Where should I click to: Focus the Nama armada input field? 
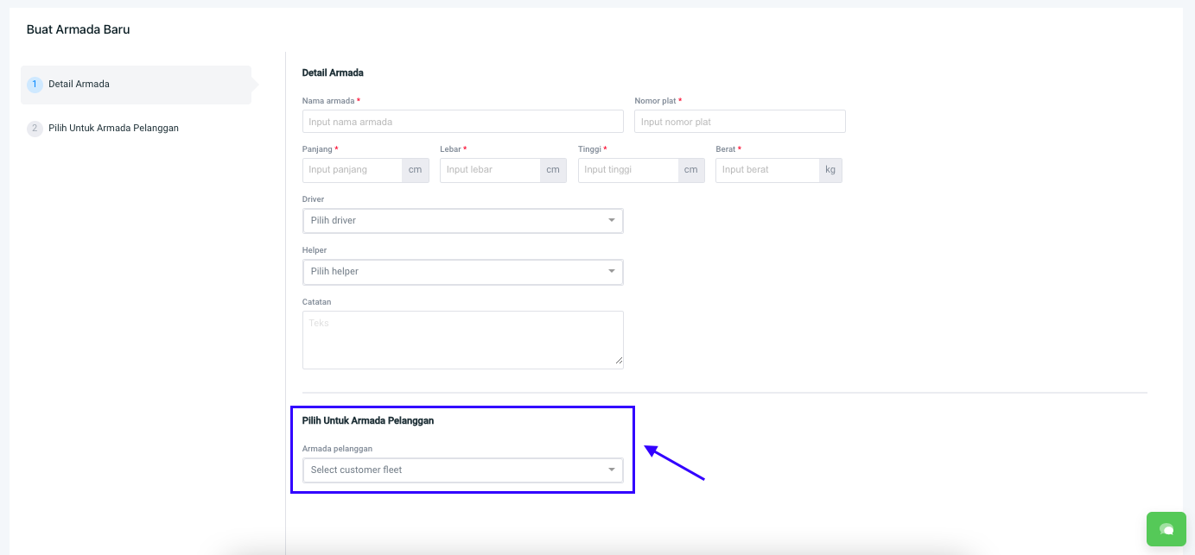point(462,122)
